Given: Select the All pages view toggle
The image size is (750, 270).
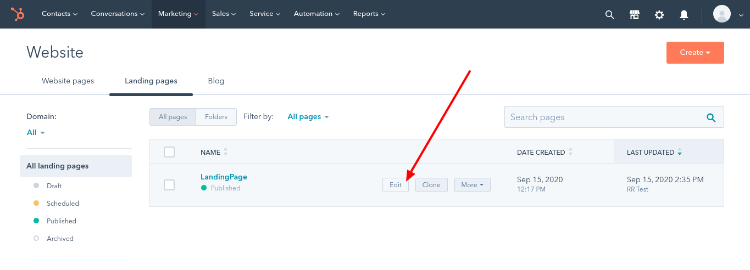Looking at the screenshot, I should (x=173, y=117).
